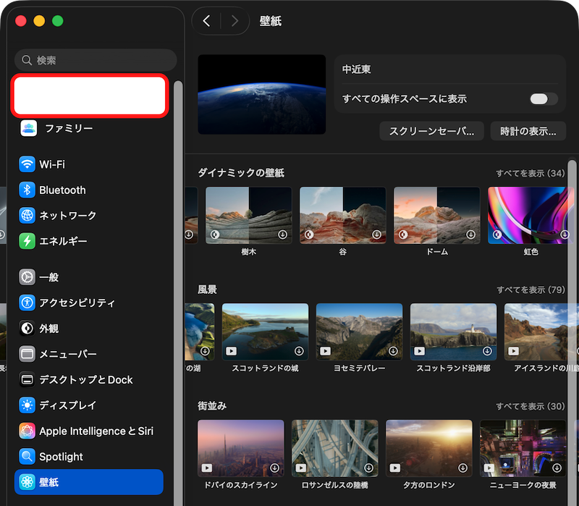
Task: Select the 虹色 dynamic wallpaper
Action: click(531, 215)
